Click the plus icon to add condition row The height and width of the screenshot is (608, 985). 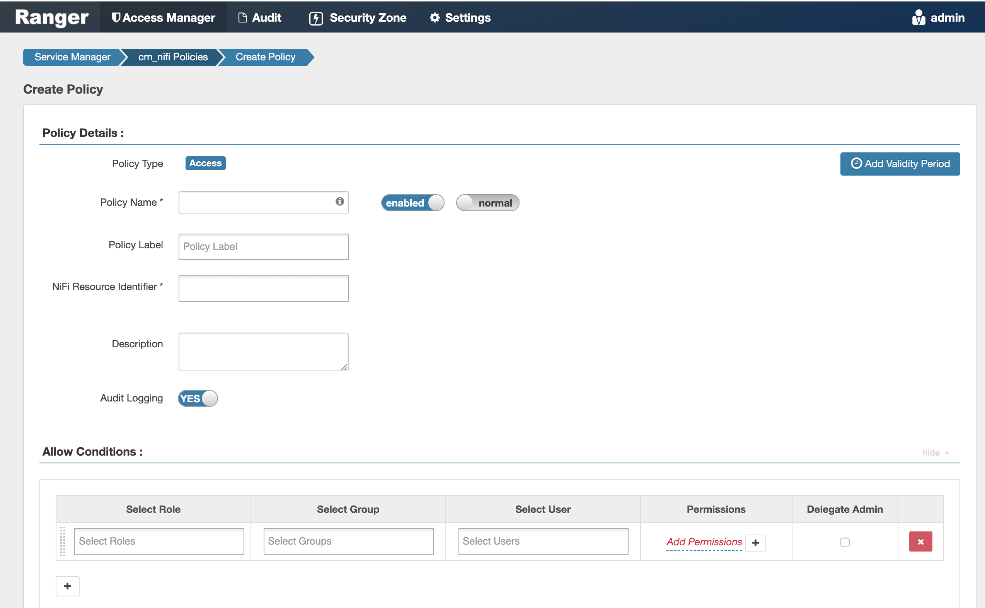[67, 586]
